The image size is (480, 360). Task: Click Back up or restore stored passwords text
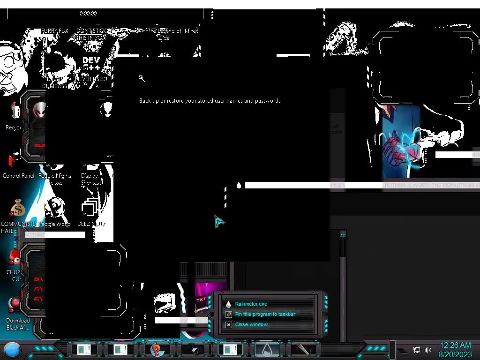pos(210,101)
